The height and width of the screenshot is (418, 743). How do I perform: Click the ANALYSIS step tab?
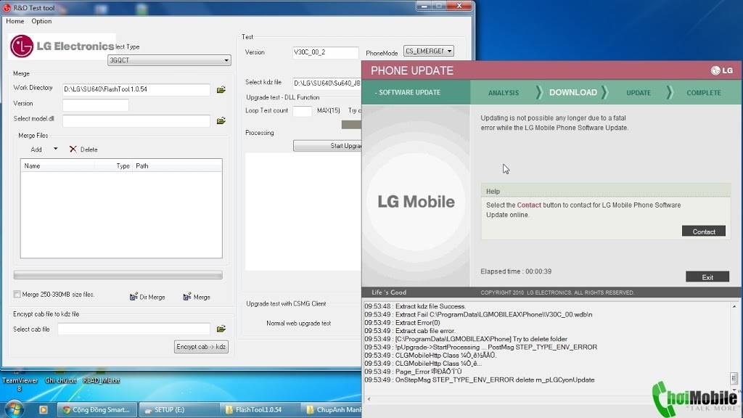point(504,93)
